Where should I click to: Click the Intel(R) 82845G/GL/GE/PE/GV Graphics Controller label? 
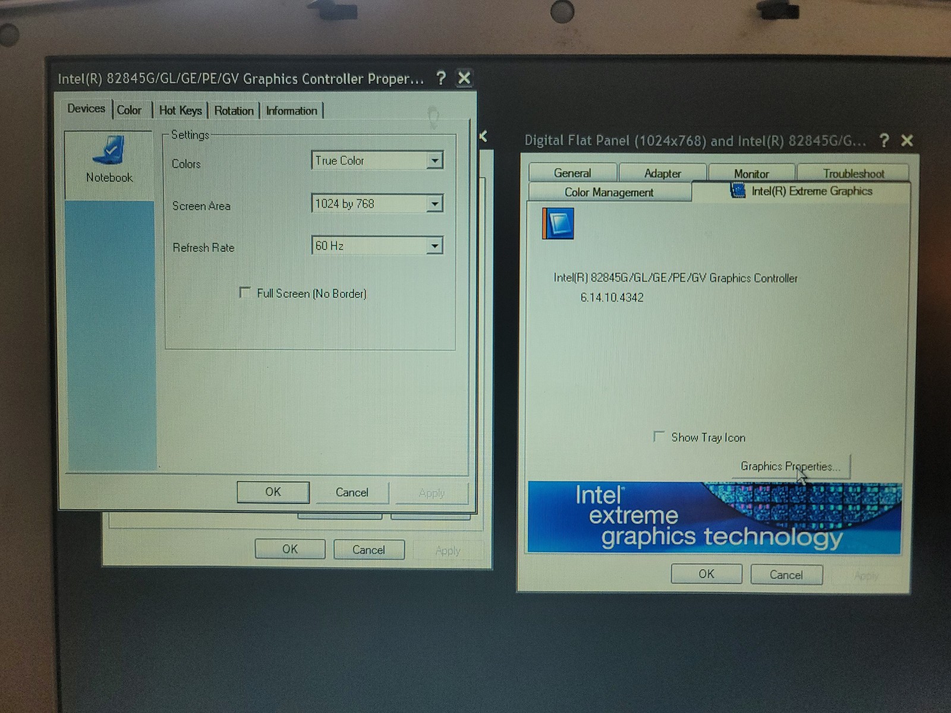[x=675, y=278]
